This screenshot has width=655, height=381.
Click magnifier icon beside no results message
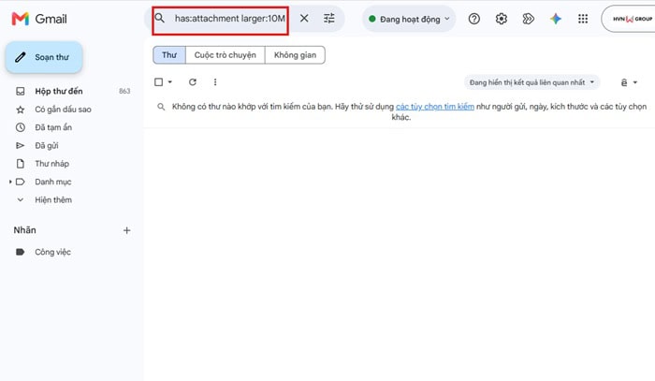pyautogui.click(x=161, y=107)
